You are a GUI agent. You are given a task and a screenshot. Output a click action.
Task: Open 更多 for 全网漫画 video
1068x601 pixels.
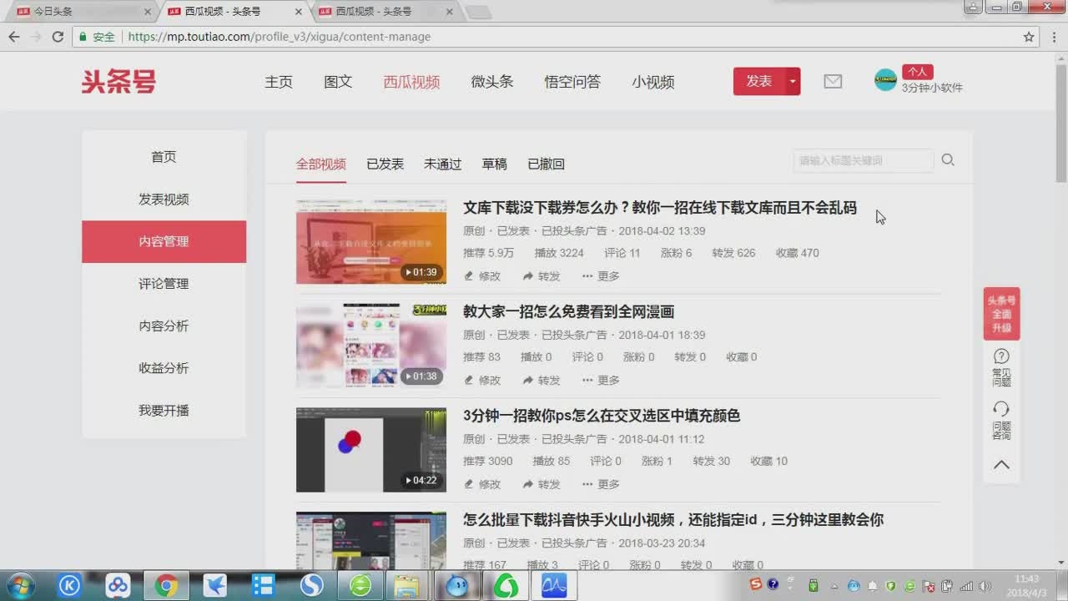pyautogui.click(x=601, y=381)
